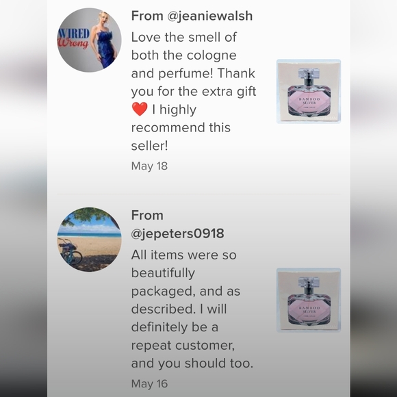
Task: Click the perfume bottle label in May 16 review
Action: (x=309, y=310)
